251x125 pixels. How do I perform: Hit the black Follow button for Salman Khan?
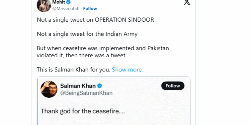(x=173, y=86)
